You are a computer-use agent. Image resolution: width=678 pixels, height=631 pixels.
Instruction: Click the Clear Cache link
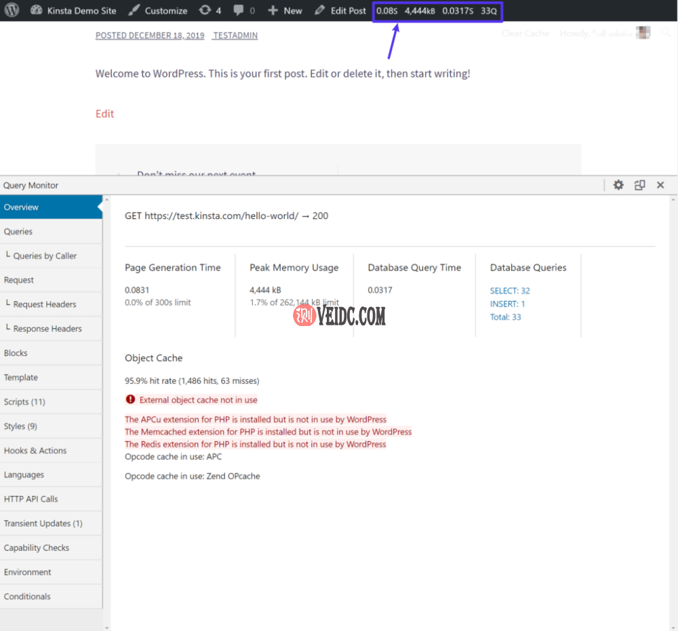click(525, 32)
